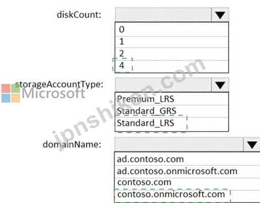Choose contoso.com as domain name
Screen dimensions: 260x203
[187, 183]
